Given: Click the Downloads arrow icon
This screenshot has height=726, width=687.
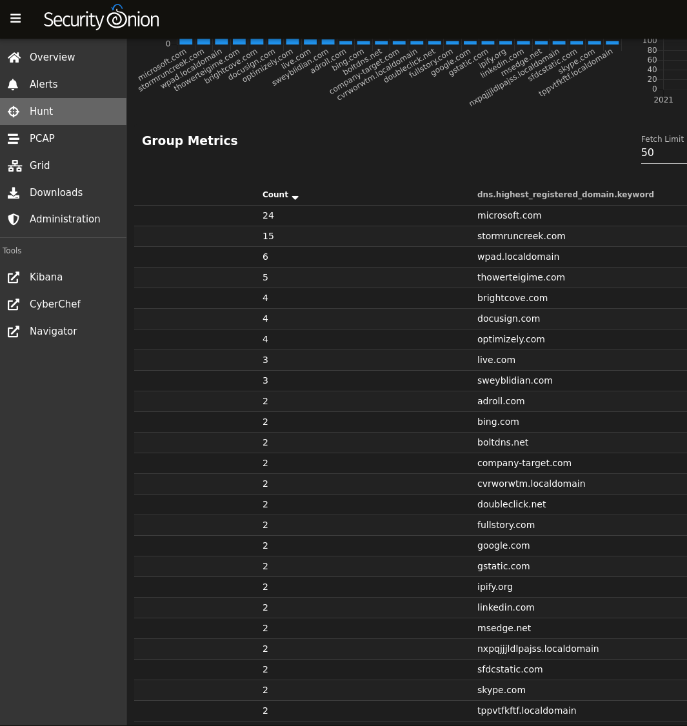Looking at the screenshot, I should pyautogui.click(x=14, y=193).
